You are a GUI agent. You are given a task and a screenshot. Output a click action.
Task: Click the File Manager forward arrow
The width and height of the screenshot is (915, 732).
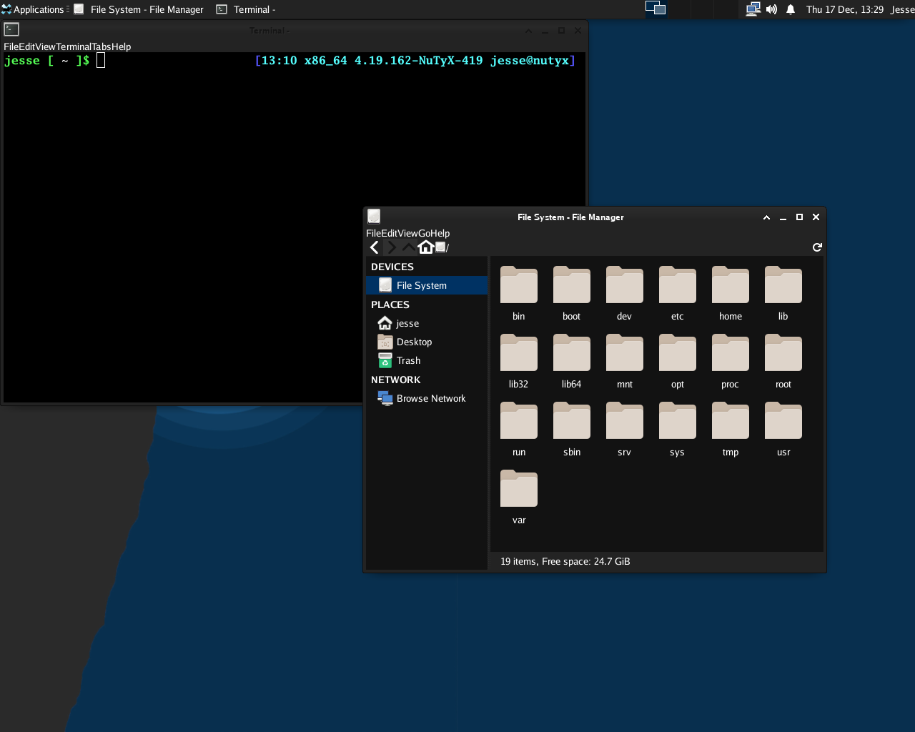tap(392, 247)
